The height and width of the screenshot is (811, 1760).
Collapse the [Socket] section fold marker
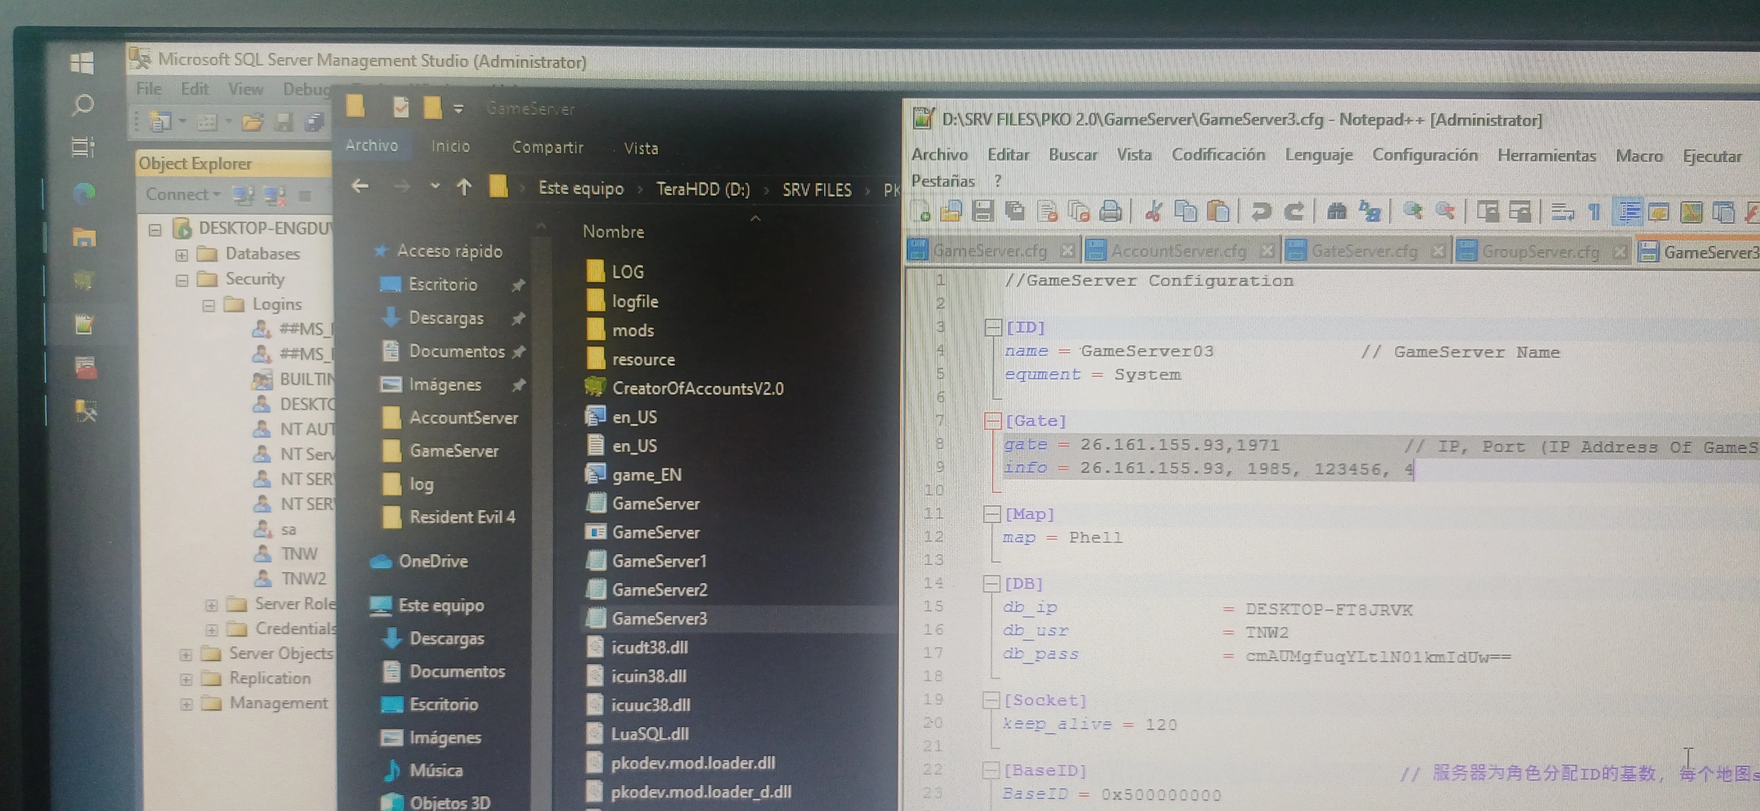point(991,700)
